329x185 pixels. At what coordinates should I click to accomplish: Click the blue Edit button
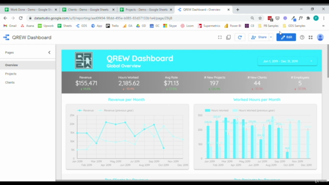tap(286, 37)
